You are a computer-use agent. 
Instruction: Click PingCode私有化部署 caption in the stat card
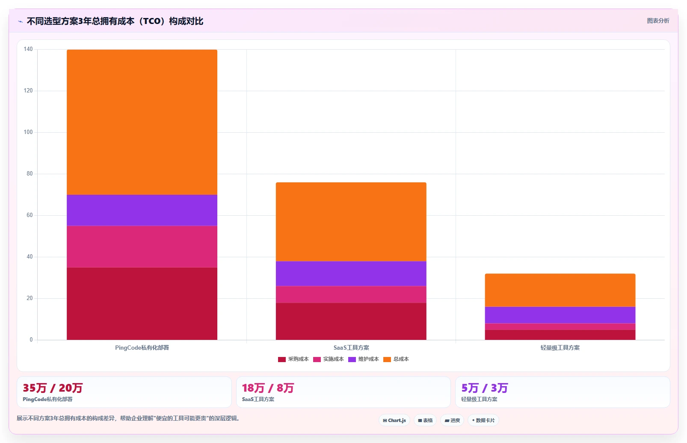click(x=47, y=399)
